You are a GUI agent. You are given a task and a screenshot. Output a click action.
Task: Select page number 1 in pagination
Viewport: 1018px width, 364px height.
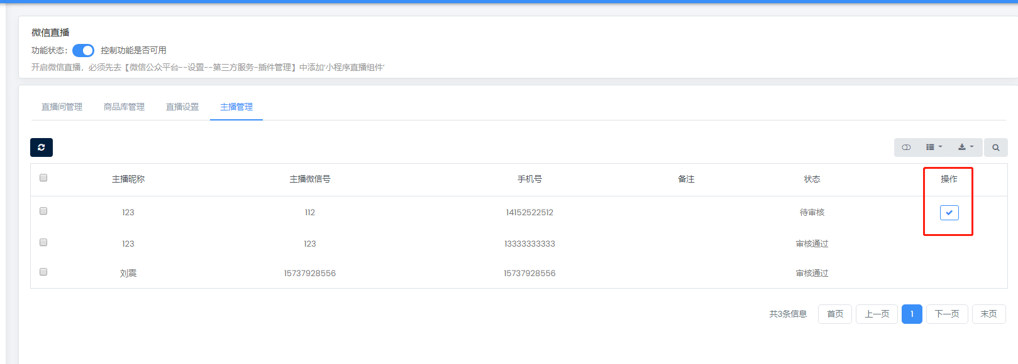[x=912, y=314]
